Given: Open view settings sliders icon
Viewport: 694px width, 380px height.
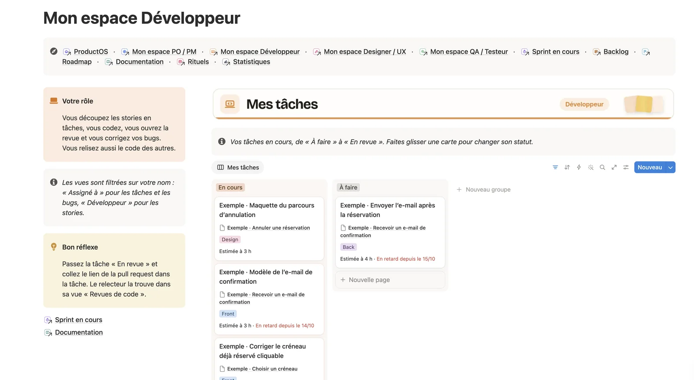Looking at the screenshot, I should tap(625, 167).
